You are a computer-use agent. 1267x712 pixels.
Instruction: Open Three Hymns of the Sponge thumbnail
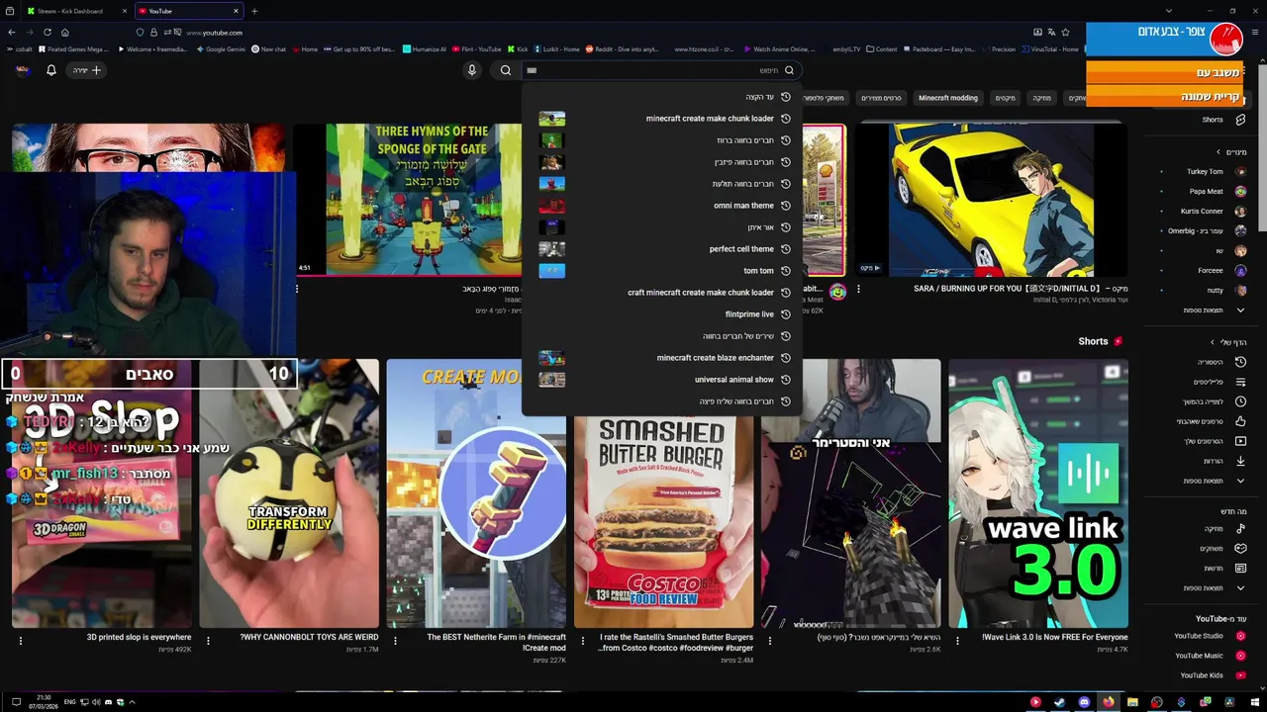click(411, 199)
